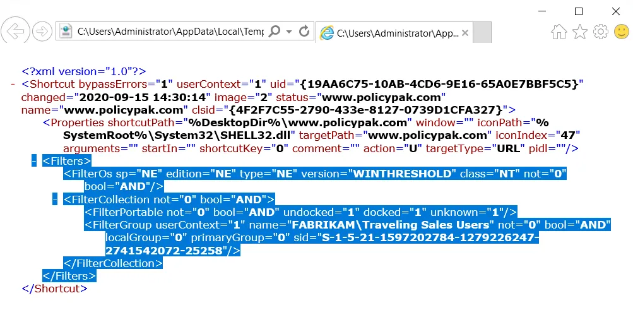Refresh the page with the reload icon
Viewport: 633px width, 310px height.
304,31
